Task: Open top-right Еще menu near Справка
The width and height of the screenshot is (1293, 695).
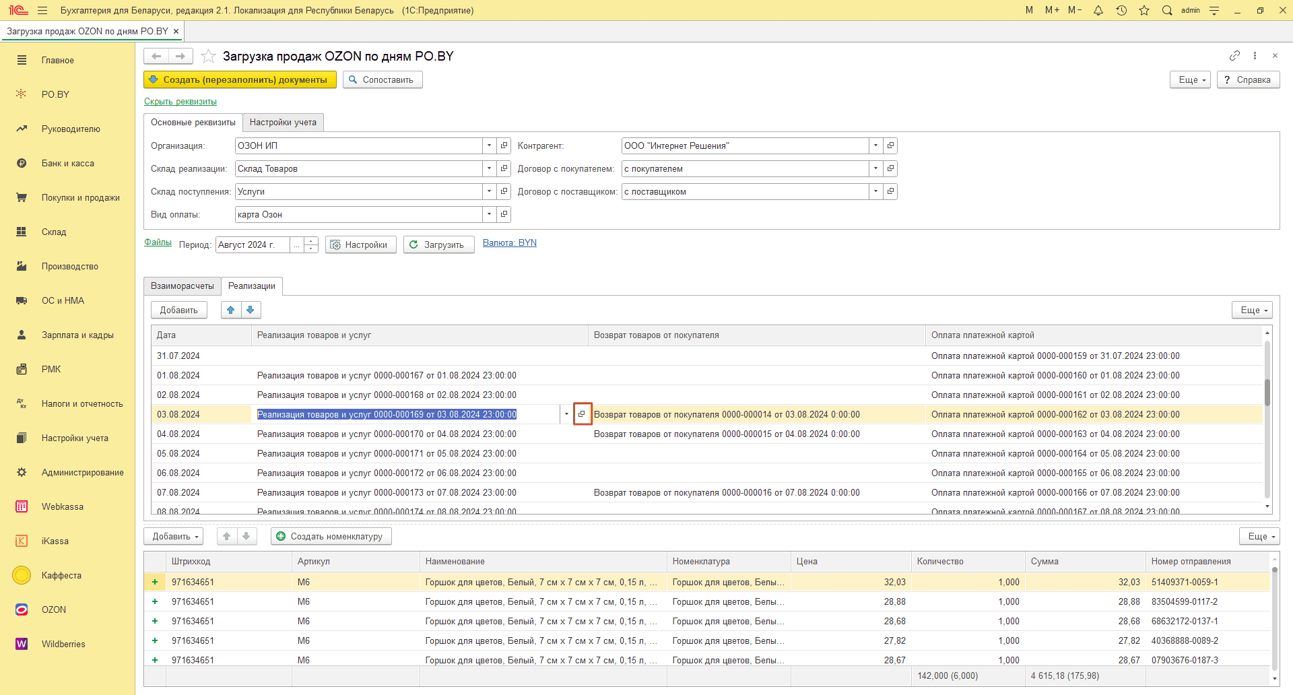Action: coord(1191,79)
